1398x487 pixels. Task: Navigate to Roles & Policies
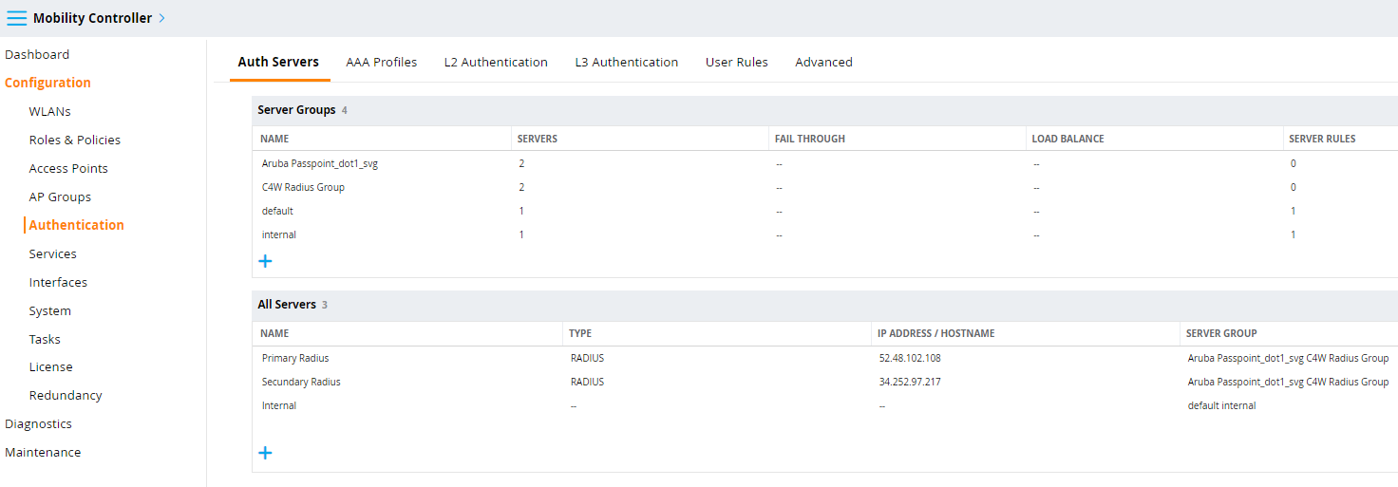click(75, 140)
